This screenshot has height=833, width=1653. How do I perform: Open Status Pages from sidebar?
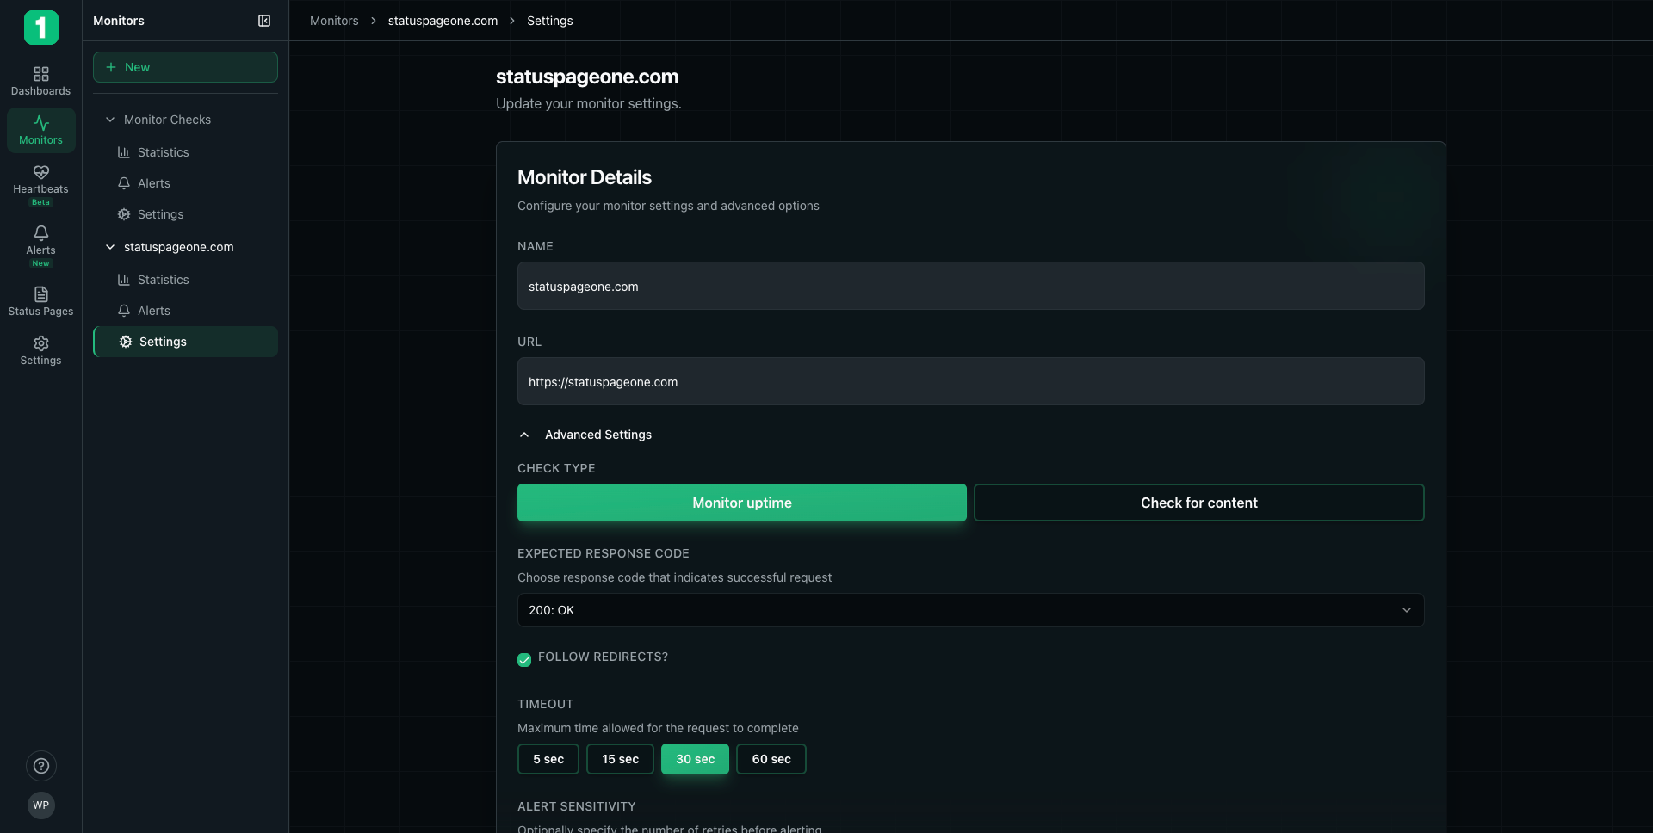pyautogui.click(x=40, y=300)
